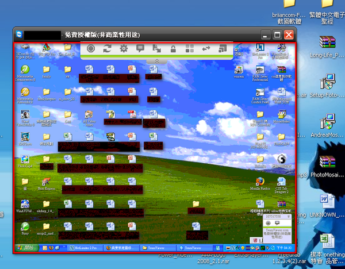Click the refresh arrows icon in TeamViewer toolbar
This screenshot has height=269, width=345.
tap(107, 49)
